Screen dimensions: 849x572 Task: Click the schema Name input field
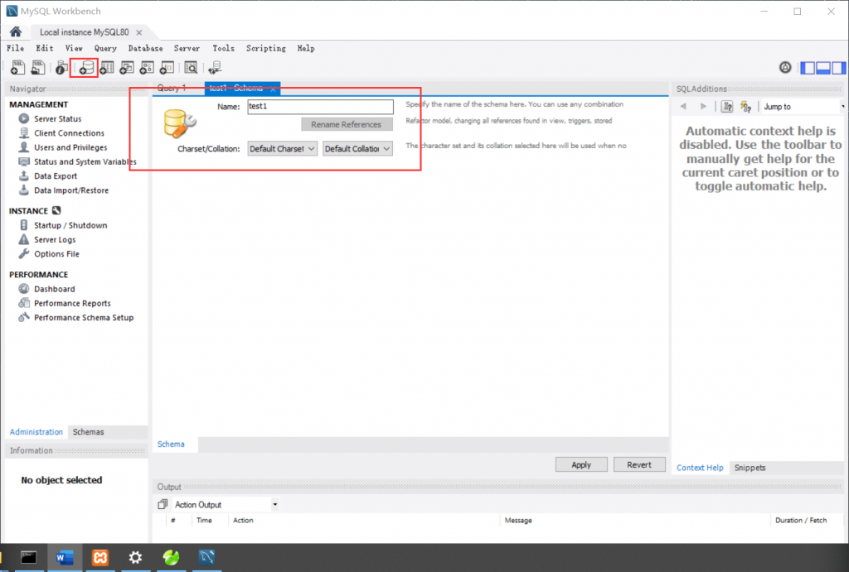tap(321, 107)
